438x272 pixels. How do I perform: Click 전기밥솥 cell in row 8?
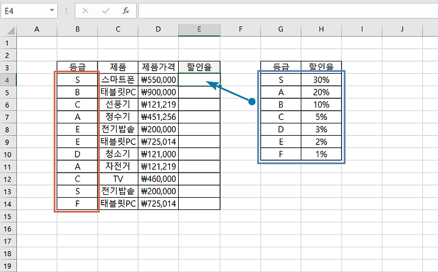(x=118, y=129)
